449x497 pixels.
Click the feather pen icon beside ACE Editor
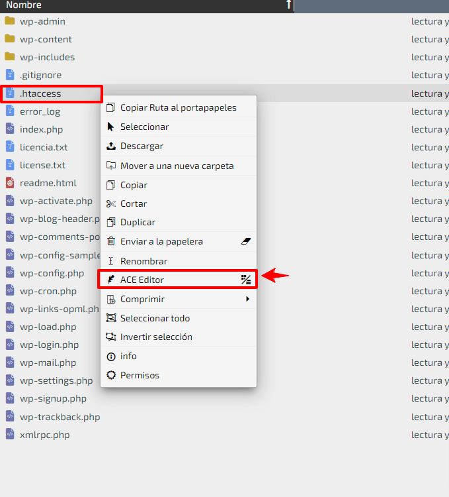tap(110, 280)
